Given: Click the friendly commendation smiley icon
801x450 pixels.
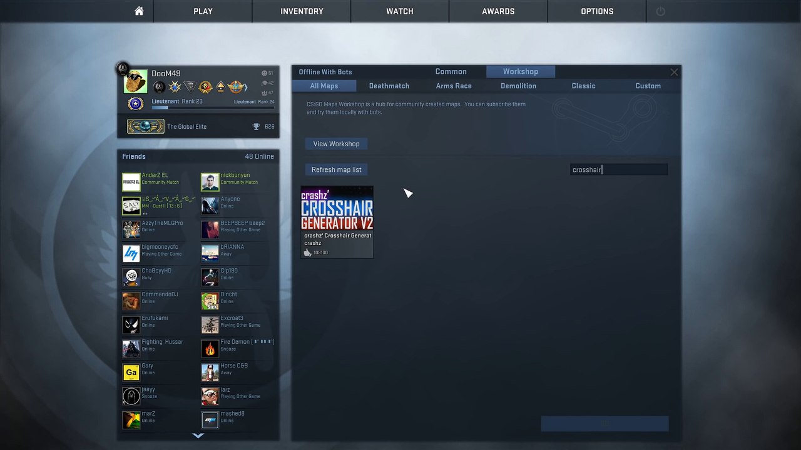Looking at the screenshot, I should (264, 73).
